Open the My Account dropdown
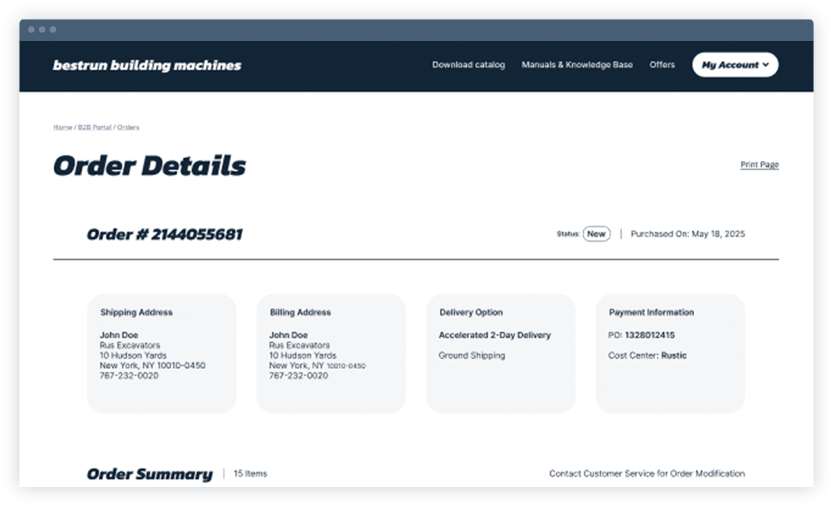The image size is (833, 506). click(730, 65)
